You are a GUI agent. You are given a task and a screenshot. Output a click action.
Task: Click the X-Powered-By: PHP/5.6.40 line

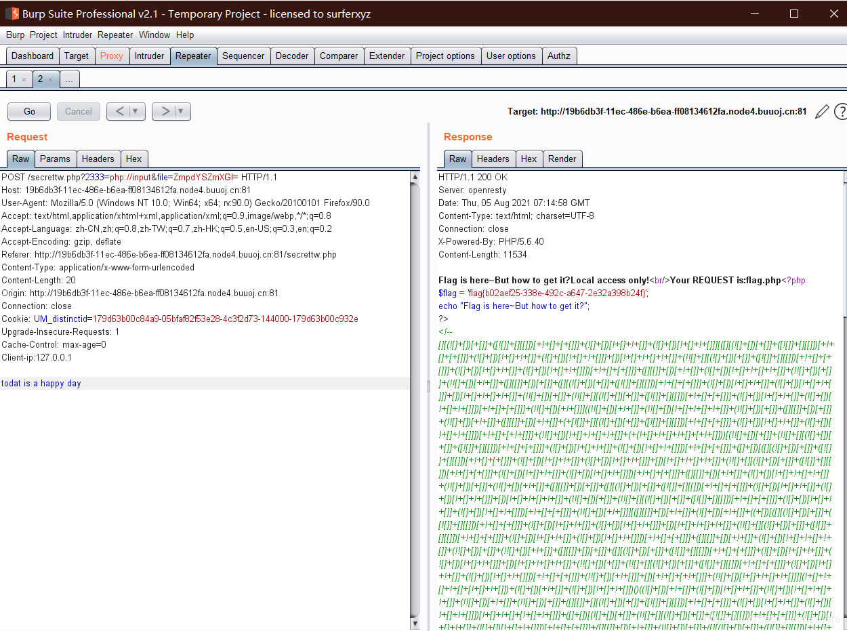coord(491,242)
